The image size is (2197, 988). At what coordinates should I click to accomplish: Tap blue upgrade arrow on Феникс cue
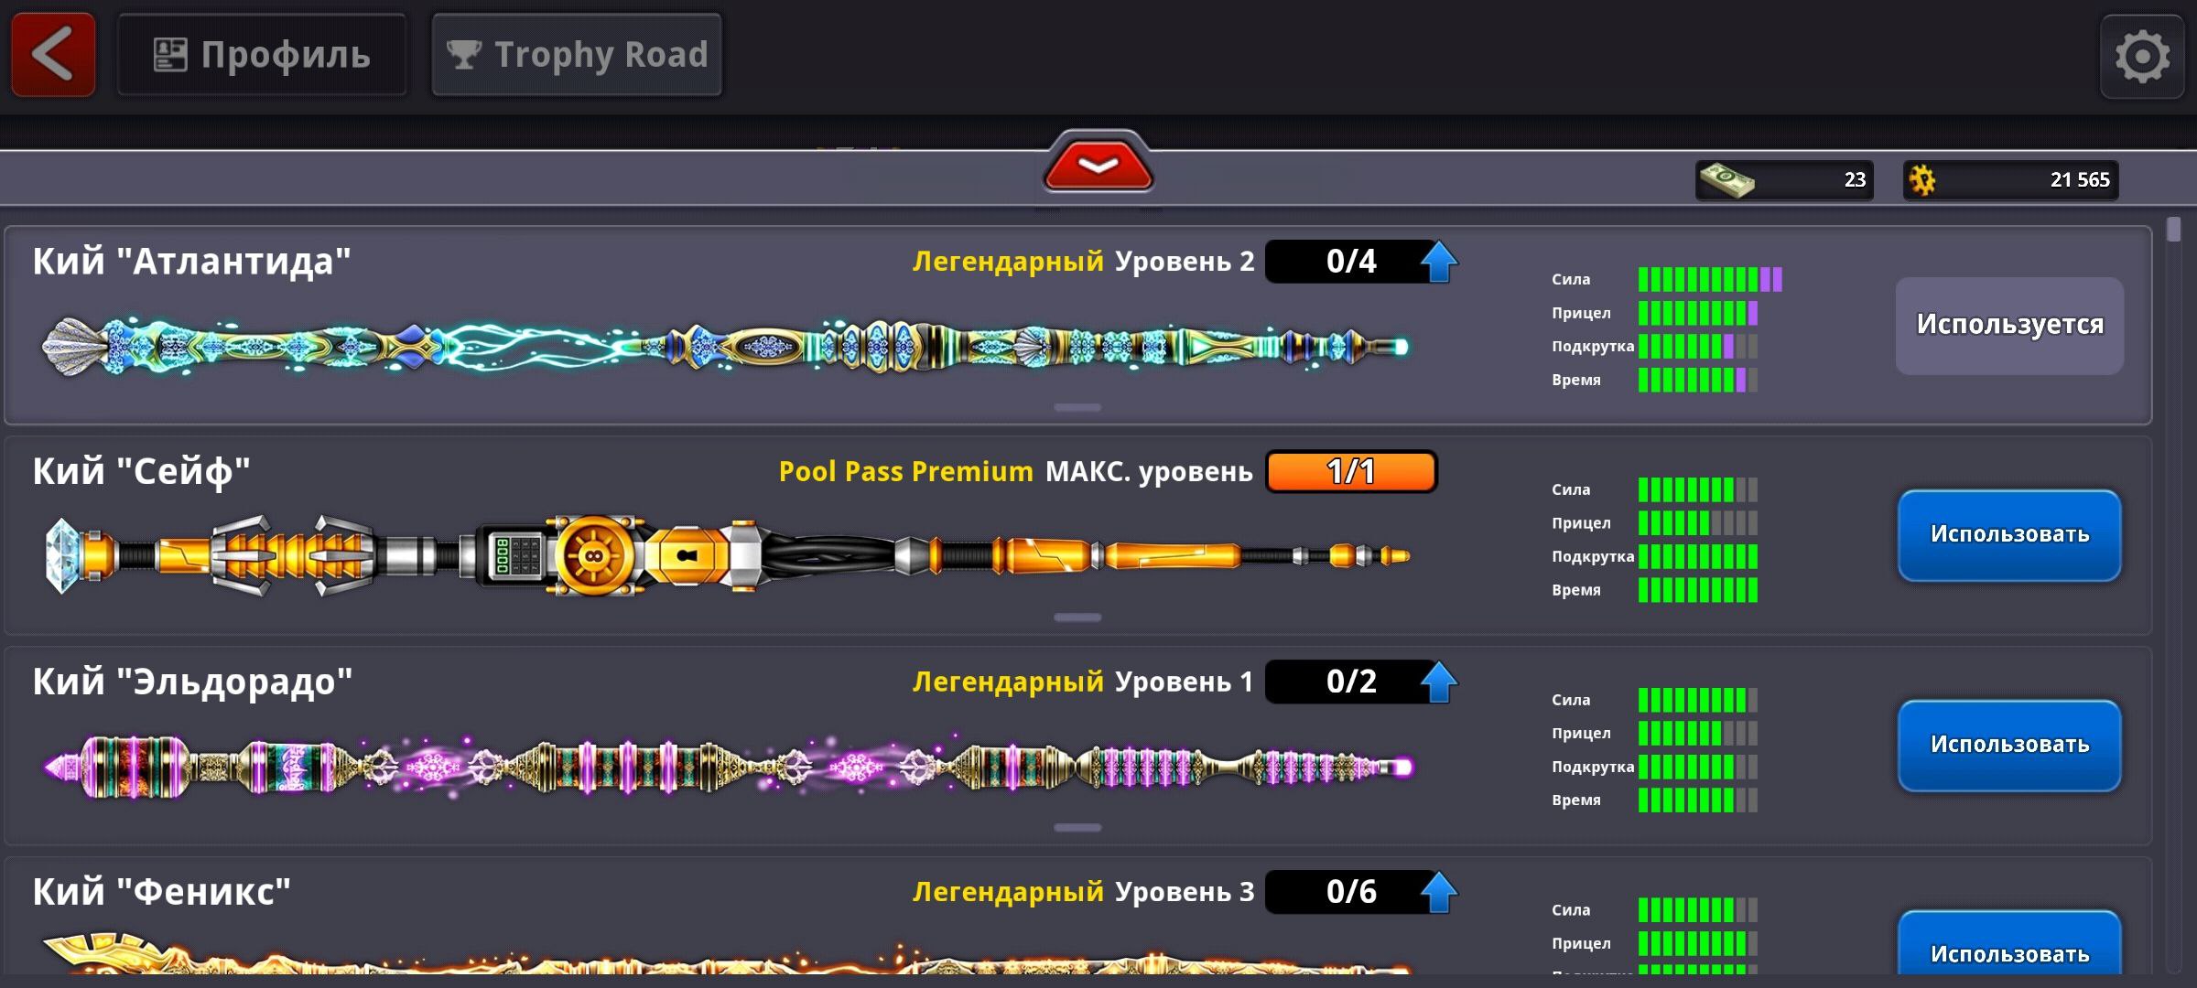[1439, 893]
